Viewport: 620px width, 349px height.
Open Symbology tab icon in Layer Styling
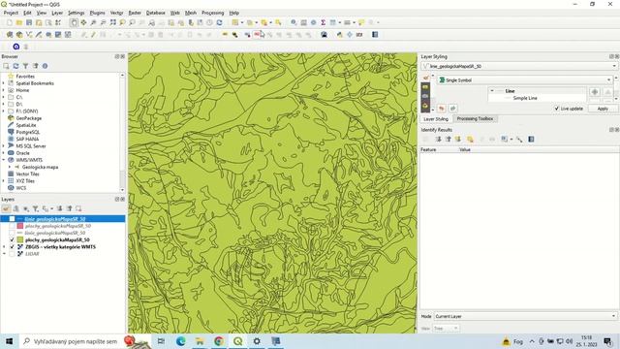(426, 78)
